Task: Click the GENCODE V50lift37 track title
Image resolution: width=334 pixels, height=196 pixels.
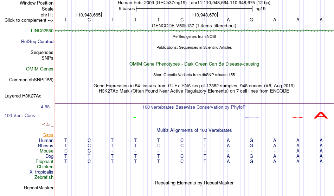Action: [194, 26]
